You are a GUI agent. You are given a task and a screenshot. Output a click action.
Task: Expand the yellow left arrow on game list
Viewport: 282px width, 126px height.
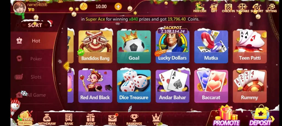click(66, 66)
